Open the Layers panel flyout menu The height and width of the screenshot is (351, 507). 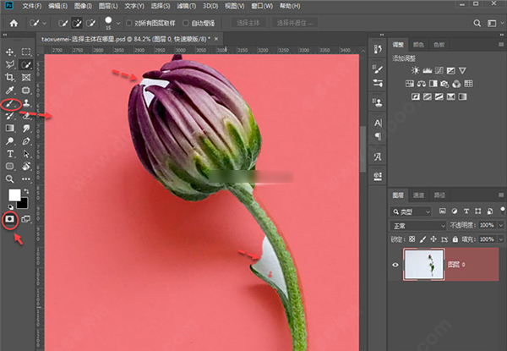coord(501,195)
